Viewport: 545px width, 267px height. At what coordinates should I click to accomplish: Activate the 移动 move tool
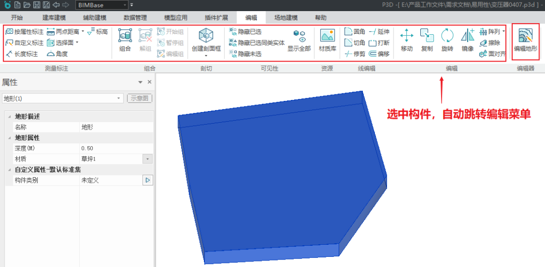[x=407, y=40]
